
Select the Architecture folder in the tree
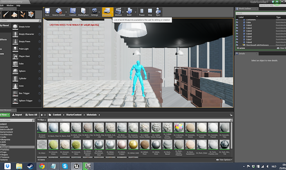[x=7, y=134]
